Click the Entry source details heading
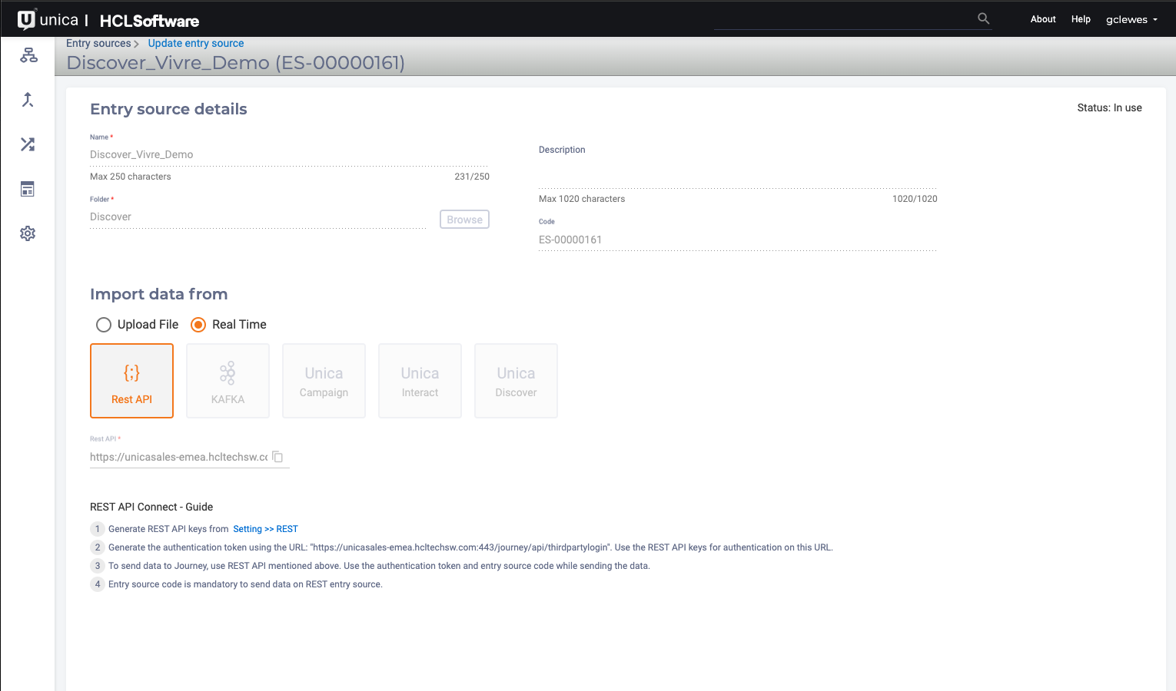 coord(168,109)
